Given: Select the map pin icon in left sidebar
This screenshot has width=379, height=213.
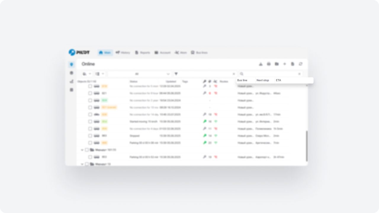Looking at the screenshot, I should tap(71, 64).
